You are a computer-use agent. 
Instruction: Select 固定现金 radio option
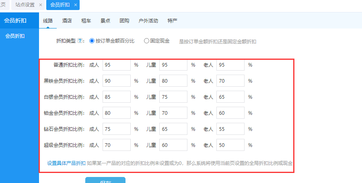[146, 41]
